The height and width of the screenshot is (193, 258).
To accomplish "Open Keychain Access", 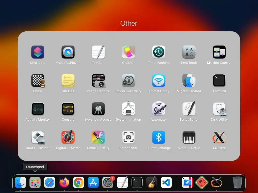I will coord(98,109).
